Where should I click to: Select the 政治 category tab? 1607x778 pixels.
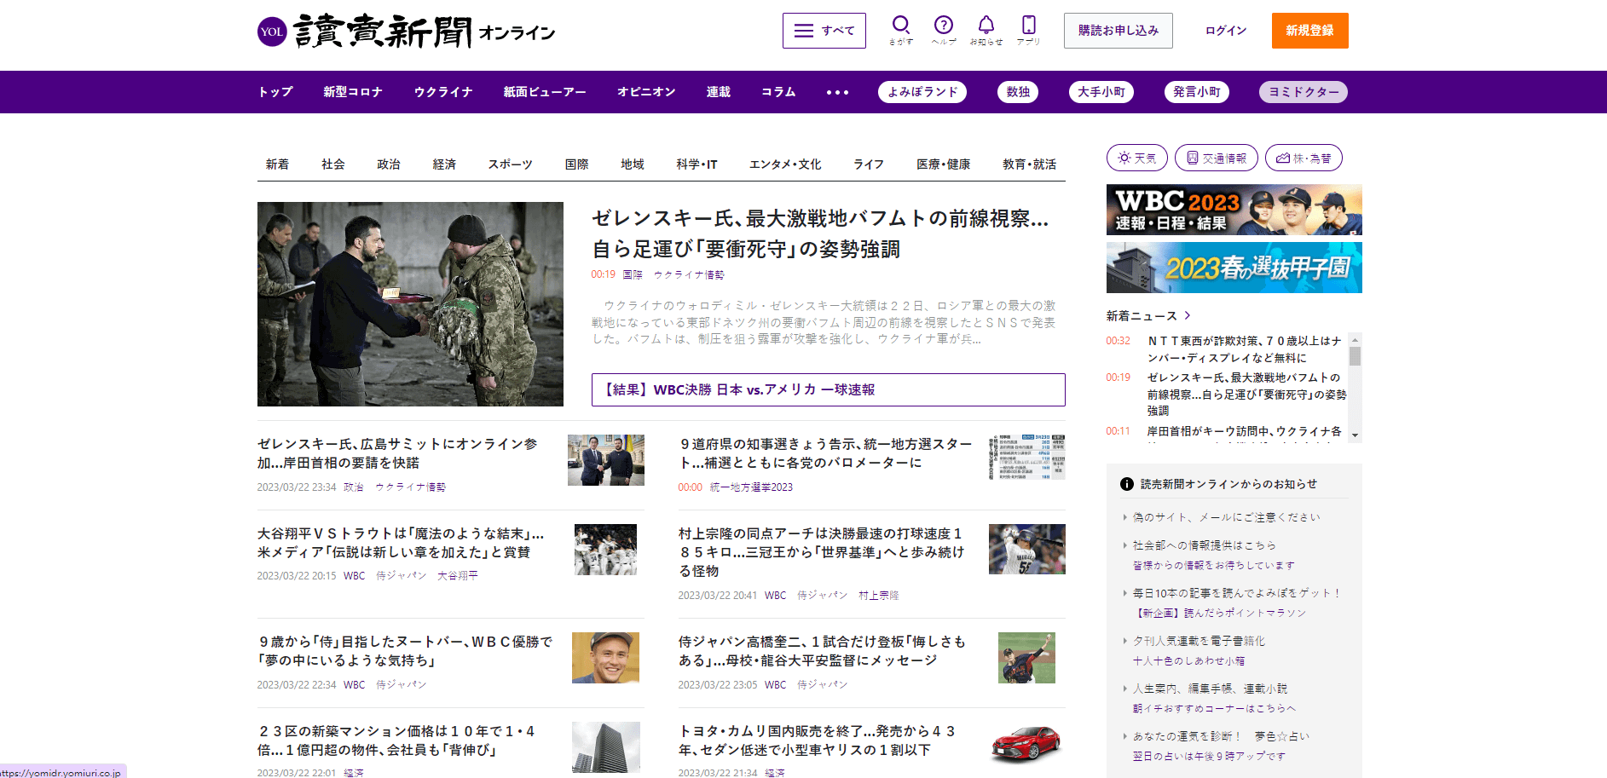[389, 164]
